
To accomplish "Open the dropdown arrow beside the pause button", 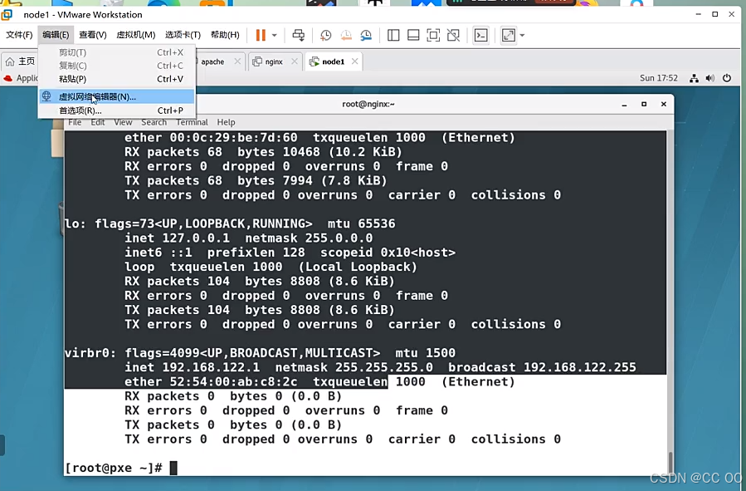I will (x=275, y=35).
